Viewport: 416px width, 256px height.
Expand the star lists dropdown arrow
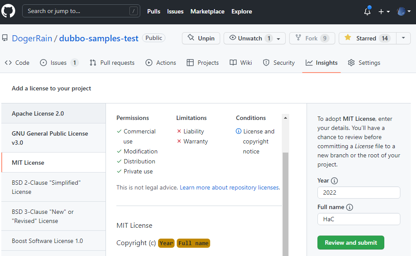point(403,38)
